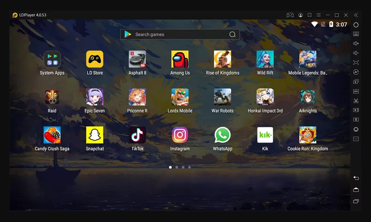Viewport: 371px width, 222px height.
Task: Launch the Among Us app
Action: pyautogui.click(x=180, y=59)
